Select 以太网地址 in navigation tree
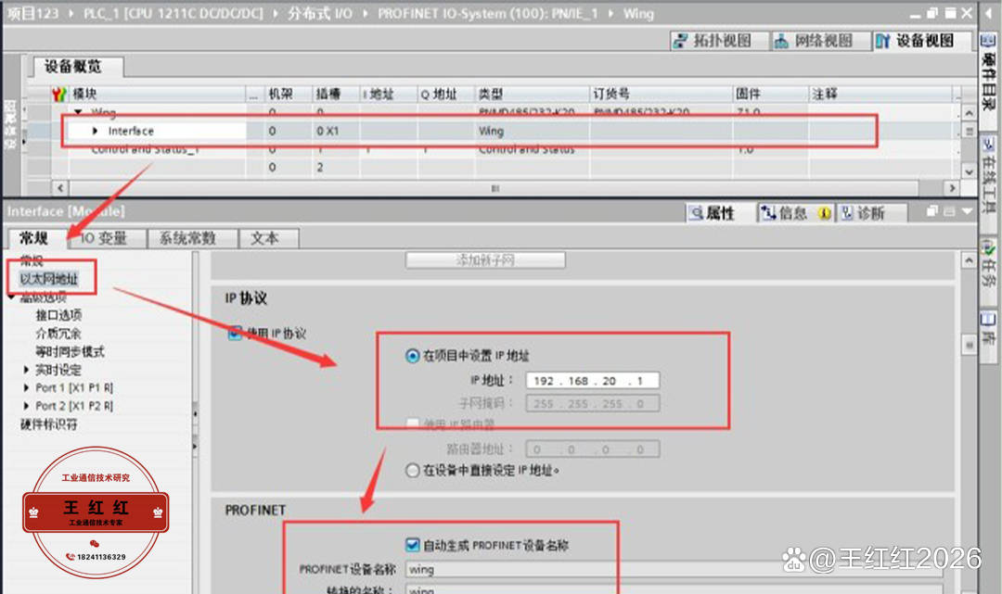The width and height of the screenshot is (1002, 594). pos(48,279)
